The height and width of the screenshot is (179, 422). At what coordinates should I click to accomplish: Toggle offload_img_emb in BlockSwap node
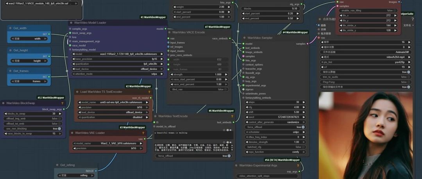tap(33, 119)
